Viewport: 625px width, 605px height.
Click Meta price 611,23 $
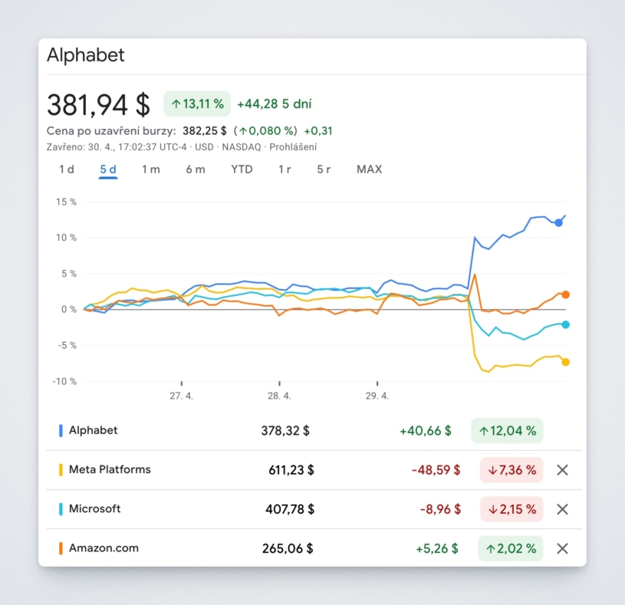(x=291, y=470)
